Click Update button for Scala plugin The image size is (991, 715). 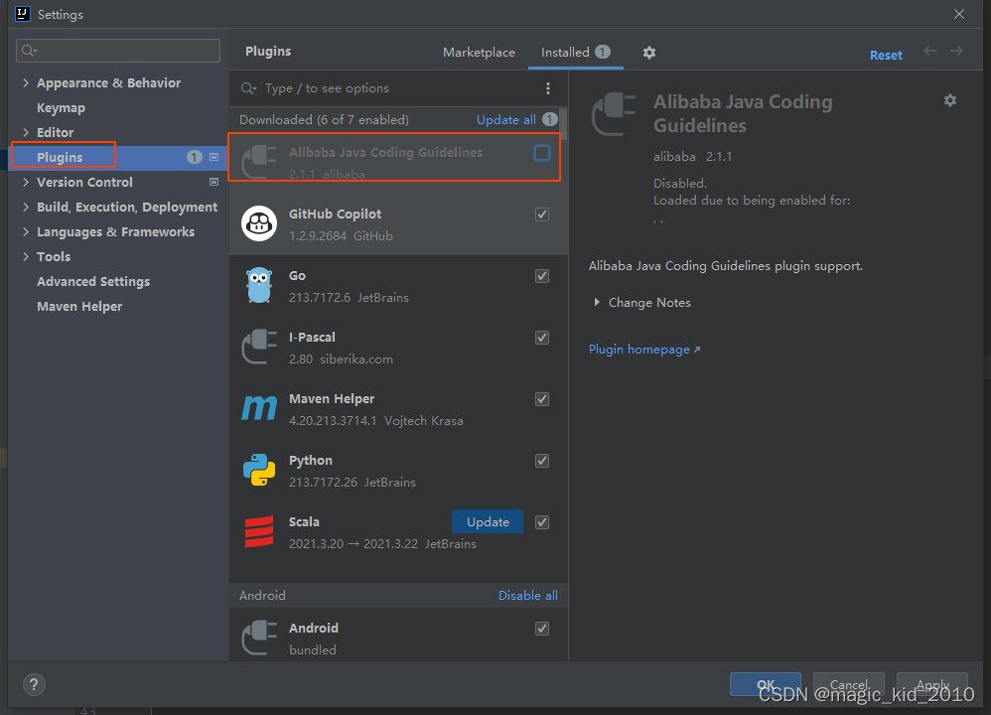click(488, 521)
